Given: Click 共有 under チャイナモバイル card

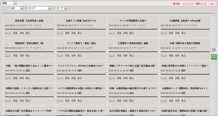Looking at the screenshot, I should coord(73,78).
